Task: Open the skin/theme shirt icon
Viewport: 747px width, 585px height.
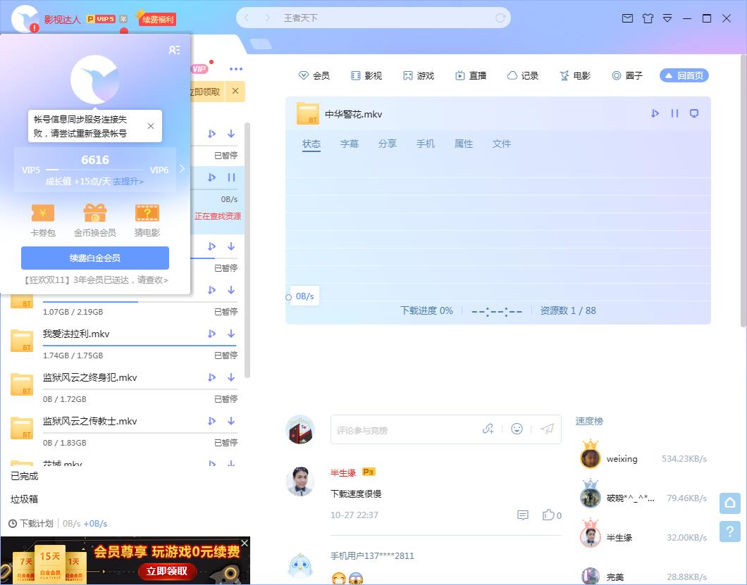Action: click(x=648, y=18)
